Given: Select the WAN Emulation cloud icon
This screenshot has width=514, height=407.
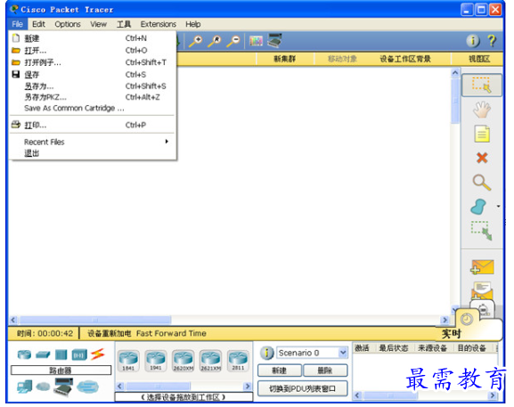Looking at the screenshot, I should (x=43, y=387).
